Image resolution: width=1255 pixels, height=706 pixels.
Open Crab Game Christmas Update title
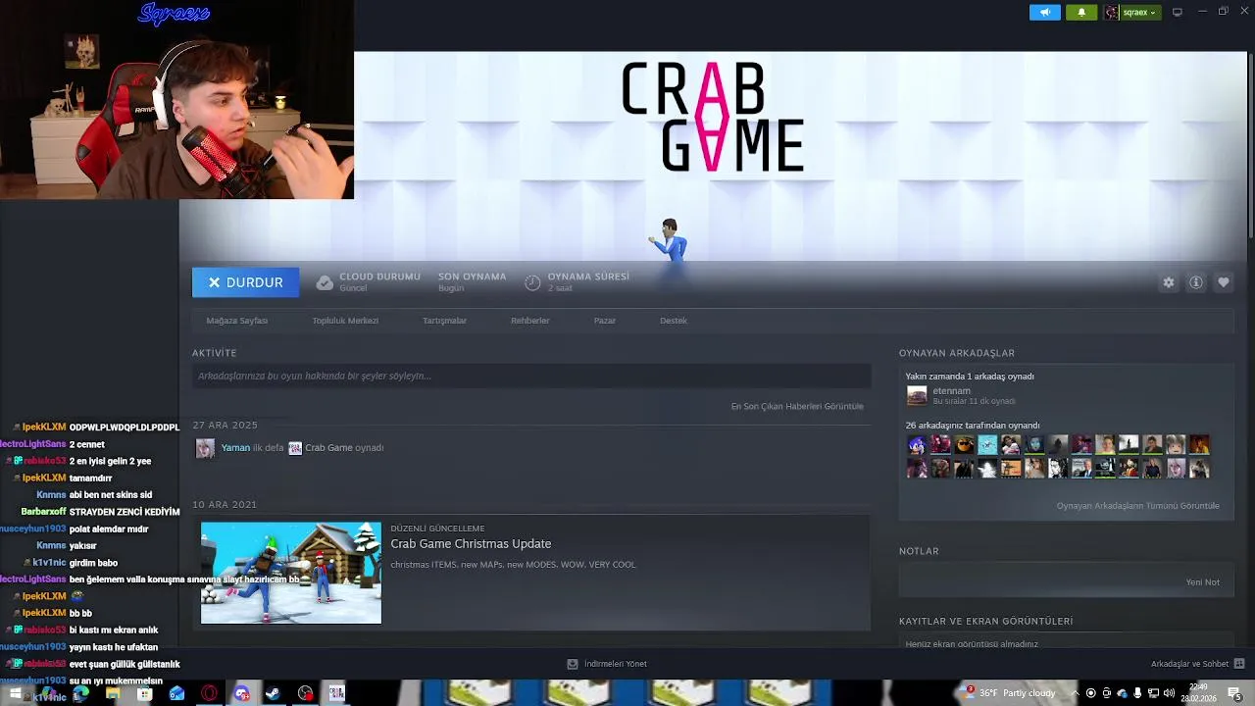(x=471, y=544)
